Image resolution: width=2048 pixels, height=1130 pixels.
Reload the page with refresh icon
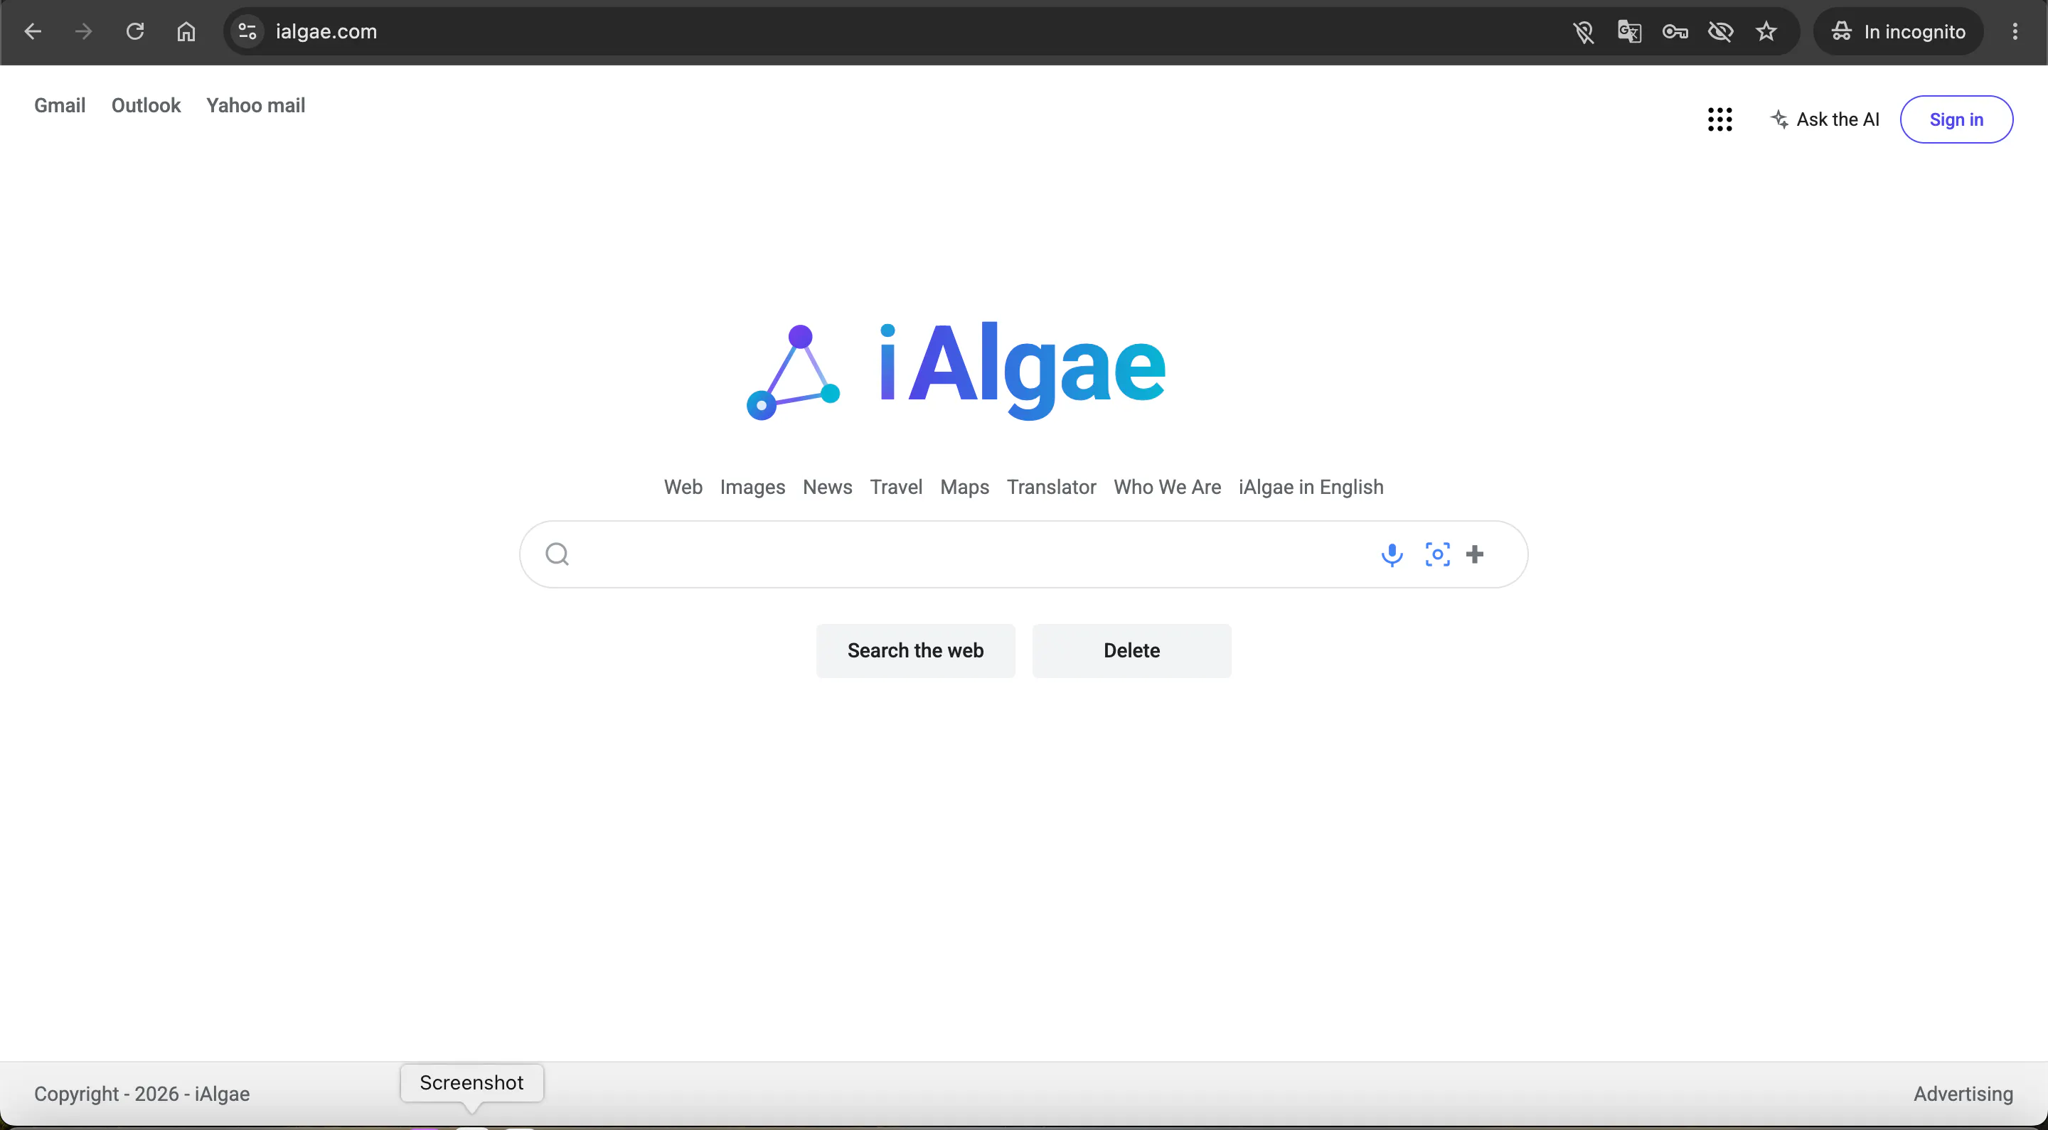[135, 32]
